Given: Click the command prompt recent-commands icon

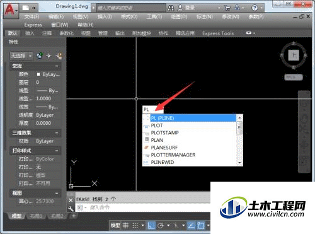Looking at the screenshot, I should tap(80, 208).
